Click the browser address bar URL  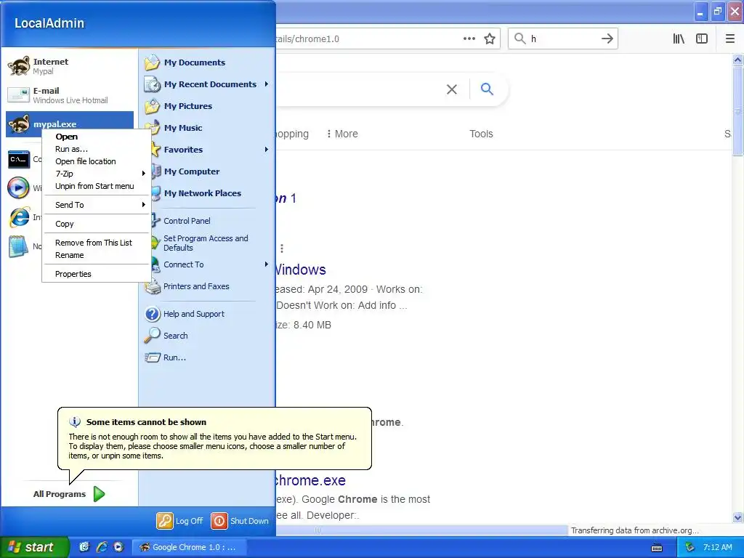pyautogui.click(x=308, y=39)
